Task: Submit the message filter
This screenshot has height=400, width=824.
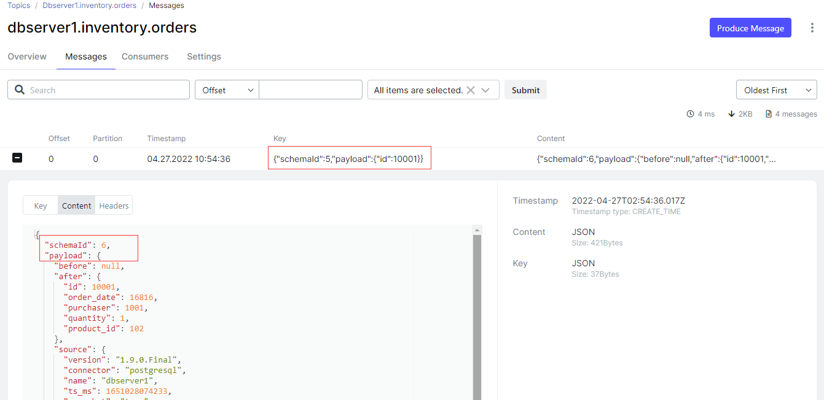Action: [525, 90]
